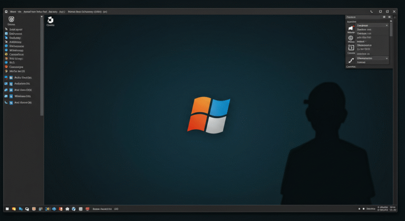Open the window menu icon at title bar left
This screenshot has height=221, width=405.
click(6, 12)
